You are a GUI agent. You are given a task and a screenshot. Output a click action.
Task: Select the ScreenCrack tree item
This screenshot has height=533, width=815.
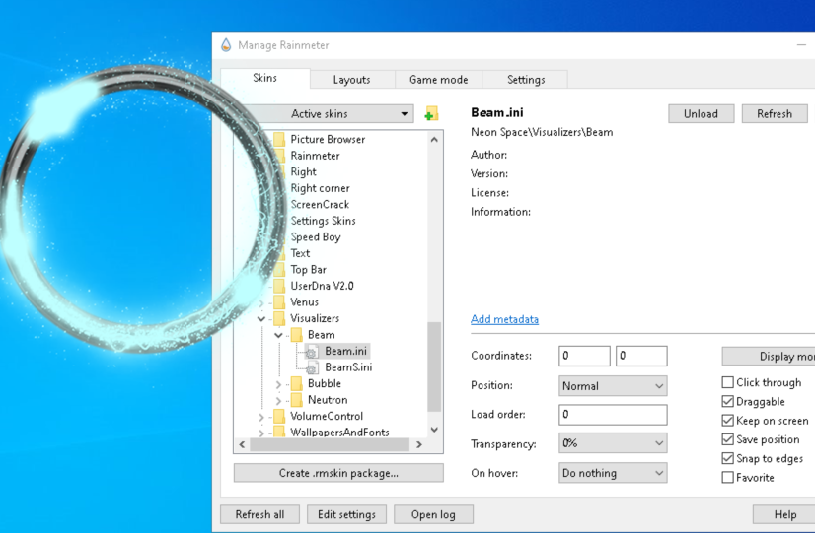pyautogui.click(x=320, y=205)
